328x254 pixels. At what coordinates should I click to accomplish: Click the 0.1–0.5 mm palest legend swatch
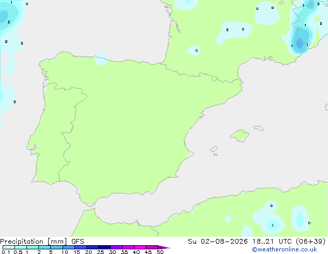pos(9,247)
